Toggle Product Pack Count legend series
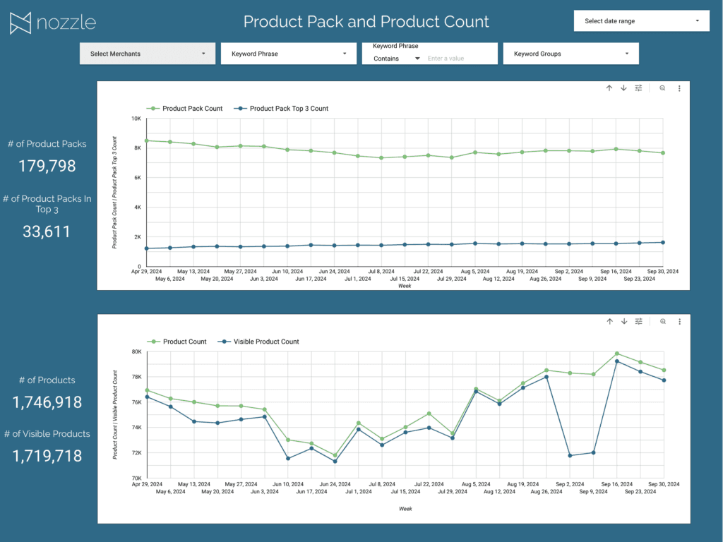 pos(184,108)
